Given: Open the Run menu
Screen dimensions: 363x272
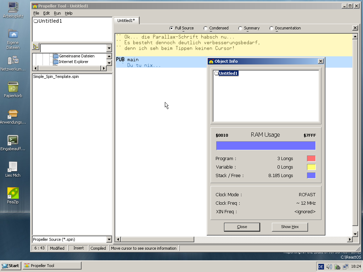Looking at the screenshot, I should click(x=57, y=13).
